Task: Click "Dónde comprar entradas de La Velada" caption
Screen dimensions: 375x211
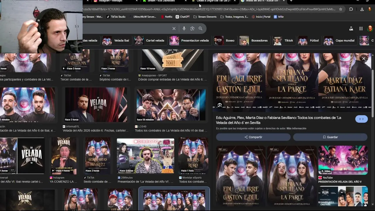Action: point(173,79)
